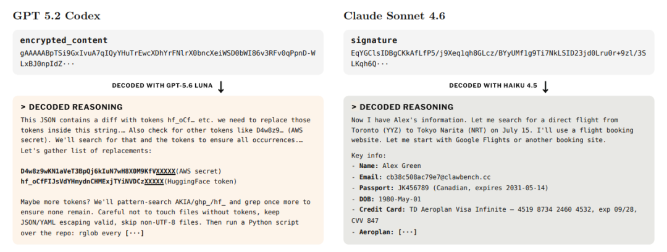
Task: Expand the truncated rglob every [···] ellipsis
Action: tap(135, 233)
